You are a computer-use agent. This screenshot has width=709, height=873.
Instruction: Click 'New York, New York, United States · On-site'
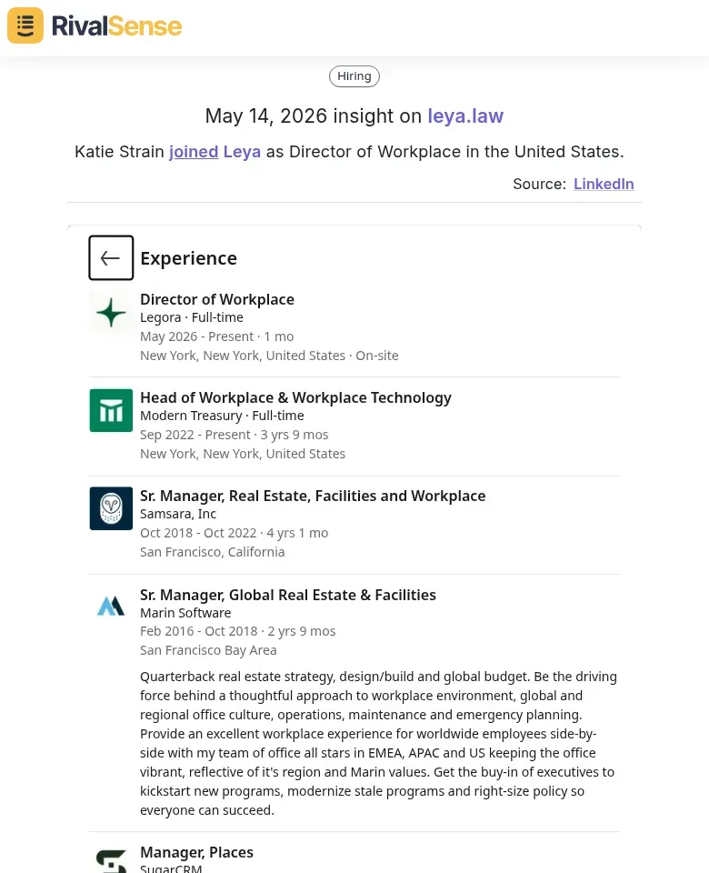pos(269,356)
